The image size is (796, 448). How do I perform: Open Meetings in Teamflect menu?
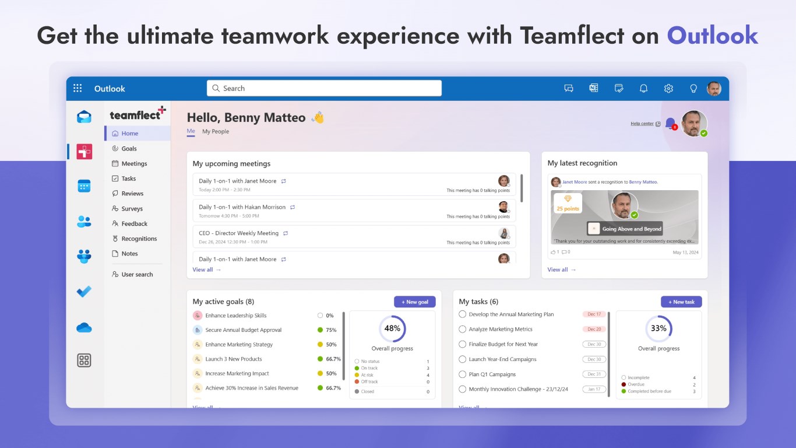click(x=138, y=164)
